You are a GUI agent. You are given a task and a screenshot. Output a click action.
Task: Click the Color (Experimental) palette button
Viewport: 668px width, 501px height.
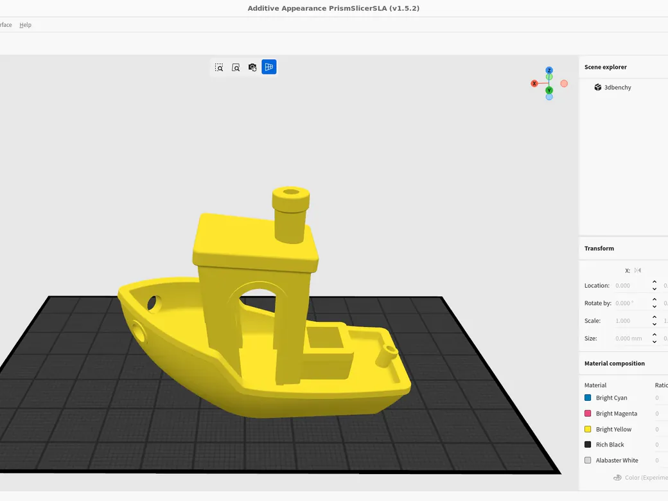640,478
